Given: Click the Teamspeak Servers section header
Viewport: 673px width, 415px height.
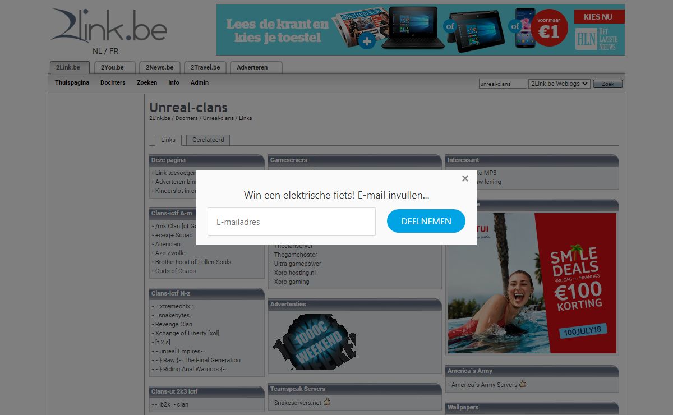Looking at the screenshot, I should pyautogui.click(x=354, y=389).
